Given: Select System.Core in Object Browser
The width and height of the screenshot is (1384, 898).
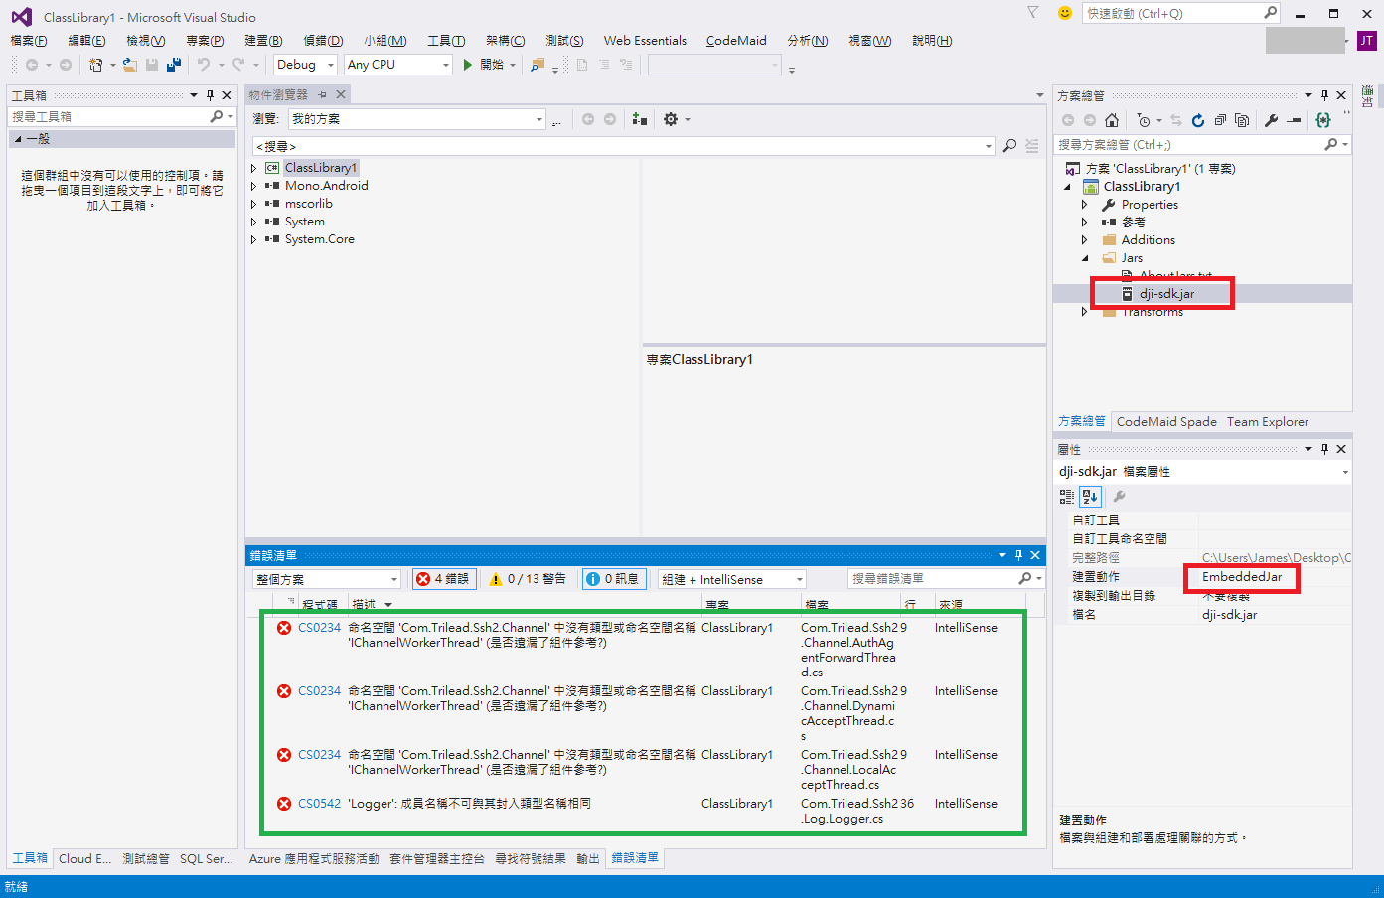Looking at the screenshot, I should pos(319,239).
